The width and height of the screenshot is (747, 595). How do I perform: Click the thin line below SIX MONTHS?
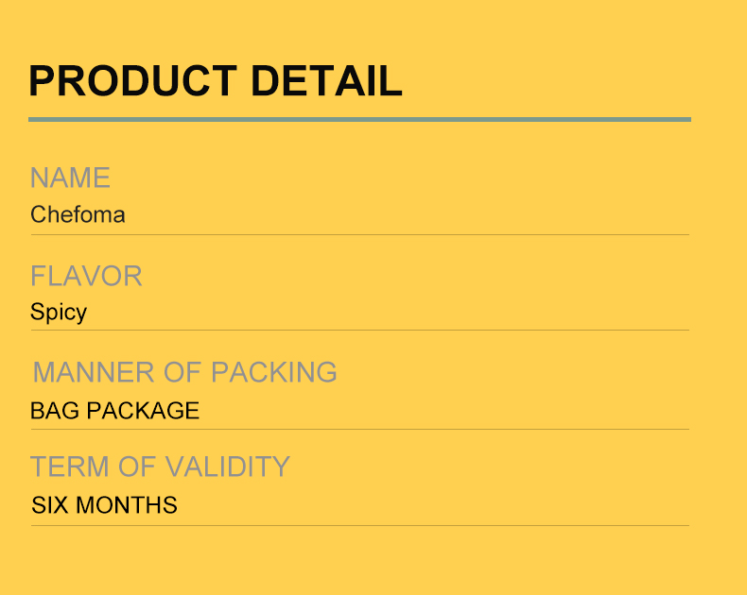(x=360, y=525)
